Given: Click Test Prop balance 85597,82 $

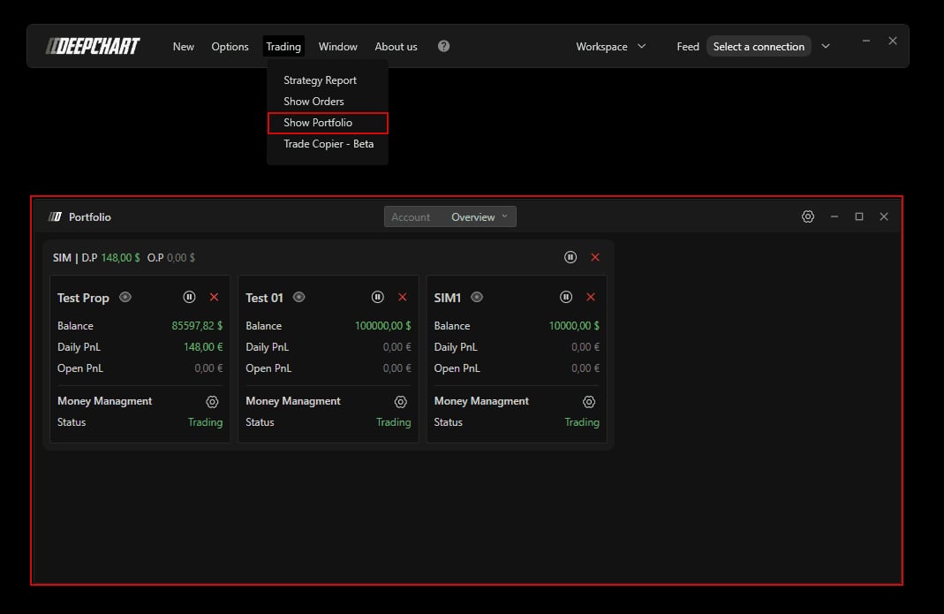Looking at the screenshot, I should click(197, 326).
